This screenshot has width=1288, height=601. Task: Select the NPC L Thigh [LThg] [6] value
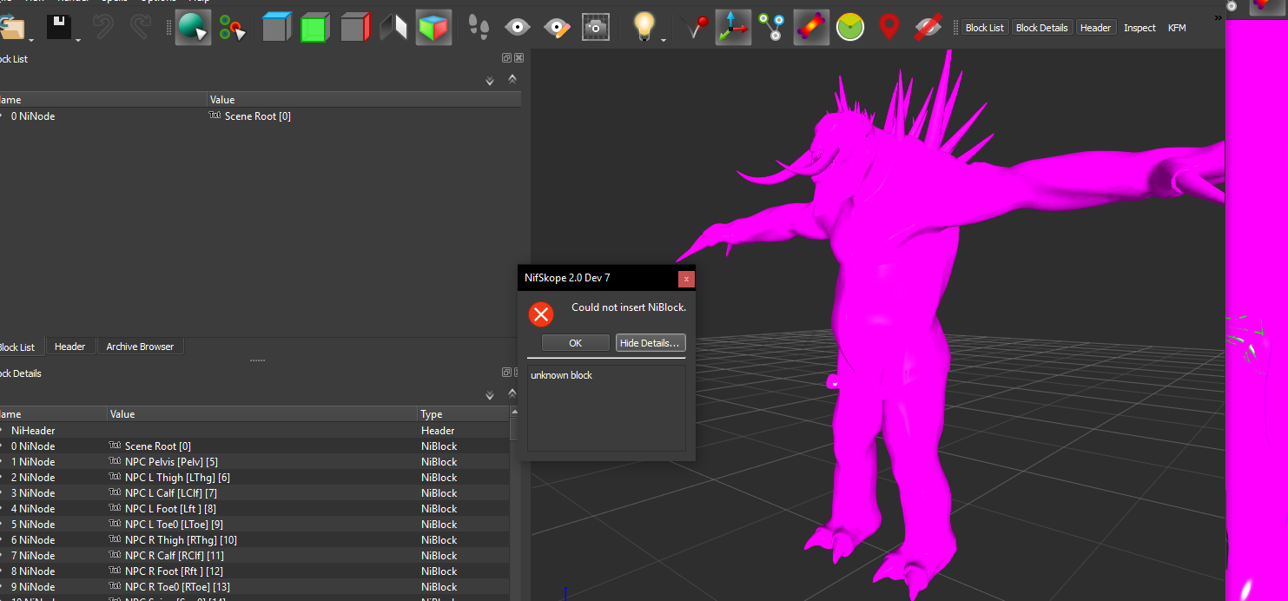177,477
